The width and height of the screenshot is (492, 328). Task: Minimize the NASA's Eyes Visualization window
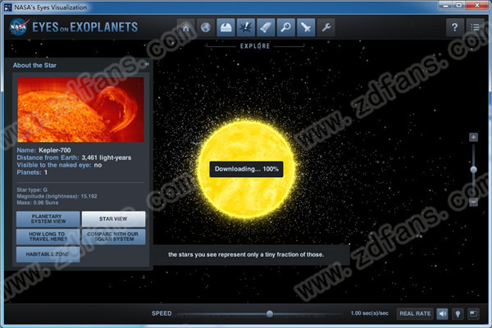click(x=446, y=6)
